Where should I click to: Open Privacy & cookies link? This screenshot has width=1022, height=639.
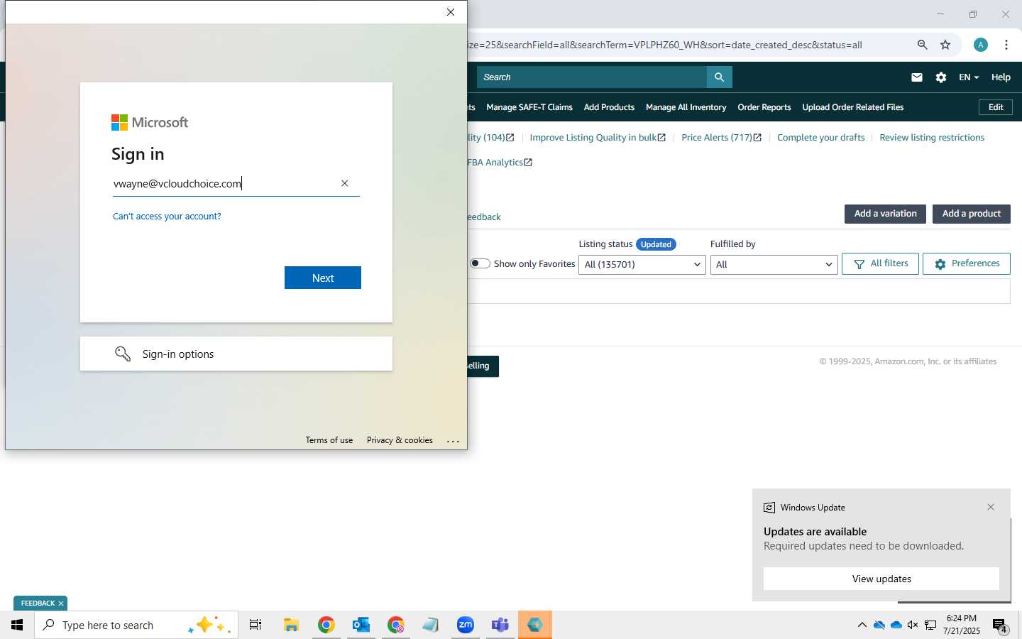[400, 440]
